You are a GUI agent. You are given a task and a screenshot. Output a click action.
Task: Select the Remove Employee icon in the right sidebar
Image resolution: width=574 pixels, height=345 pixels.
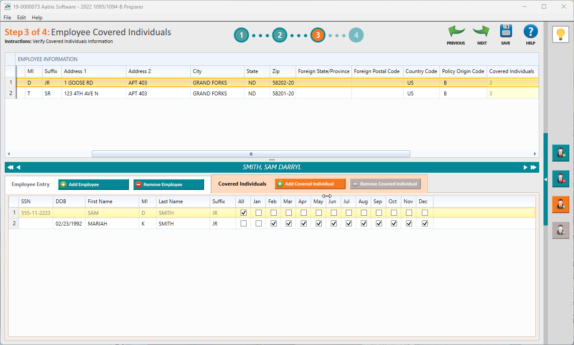click(x=561, y=179)
